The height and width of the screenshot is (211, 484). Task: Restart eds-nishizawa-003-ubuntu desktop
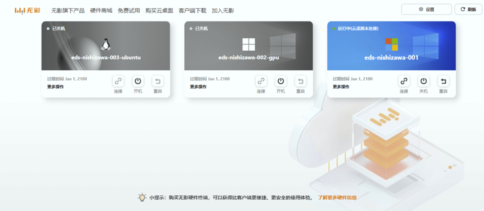[158, 81]
